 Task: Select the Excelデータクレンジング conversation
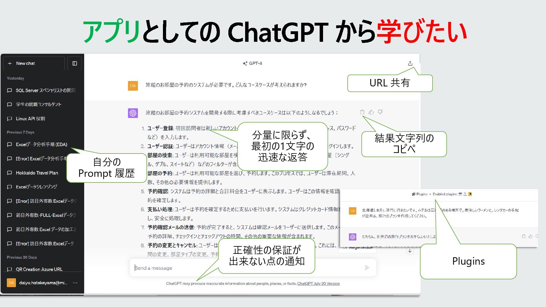coord(36,187)
